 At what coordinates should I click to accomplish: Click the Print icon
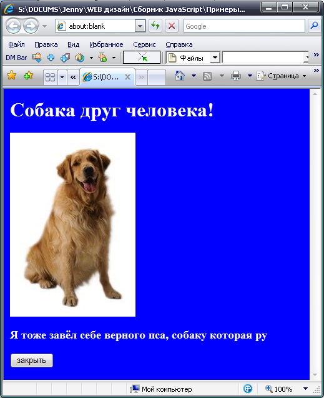coord(236,76)
